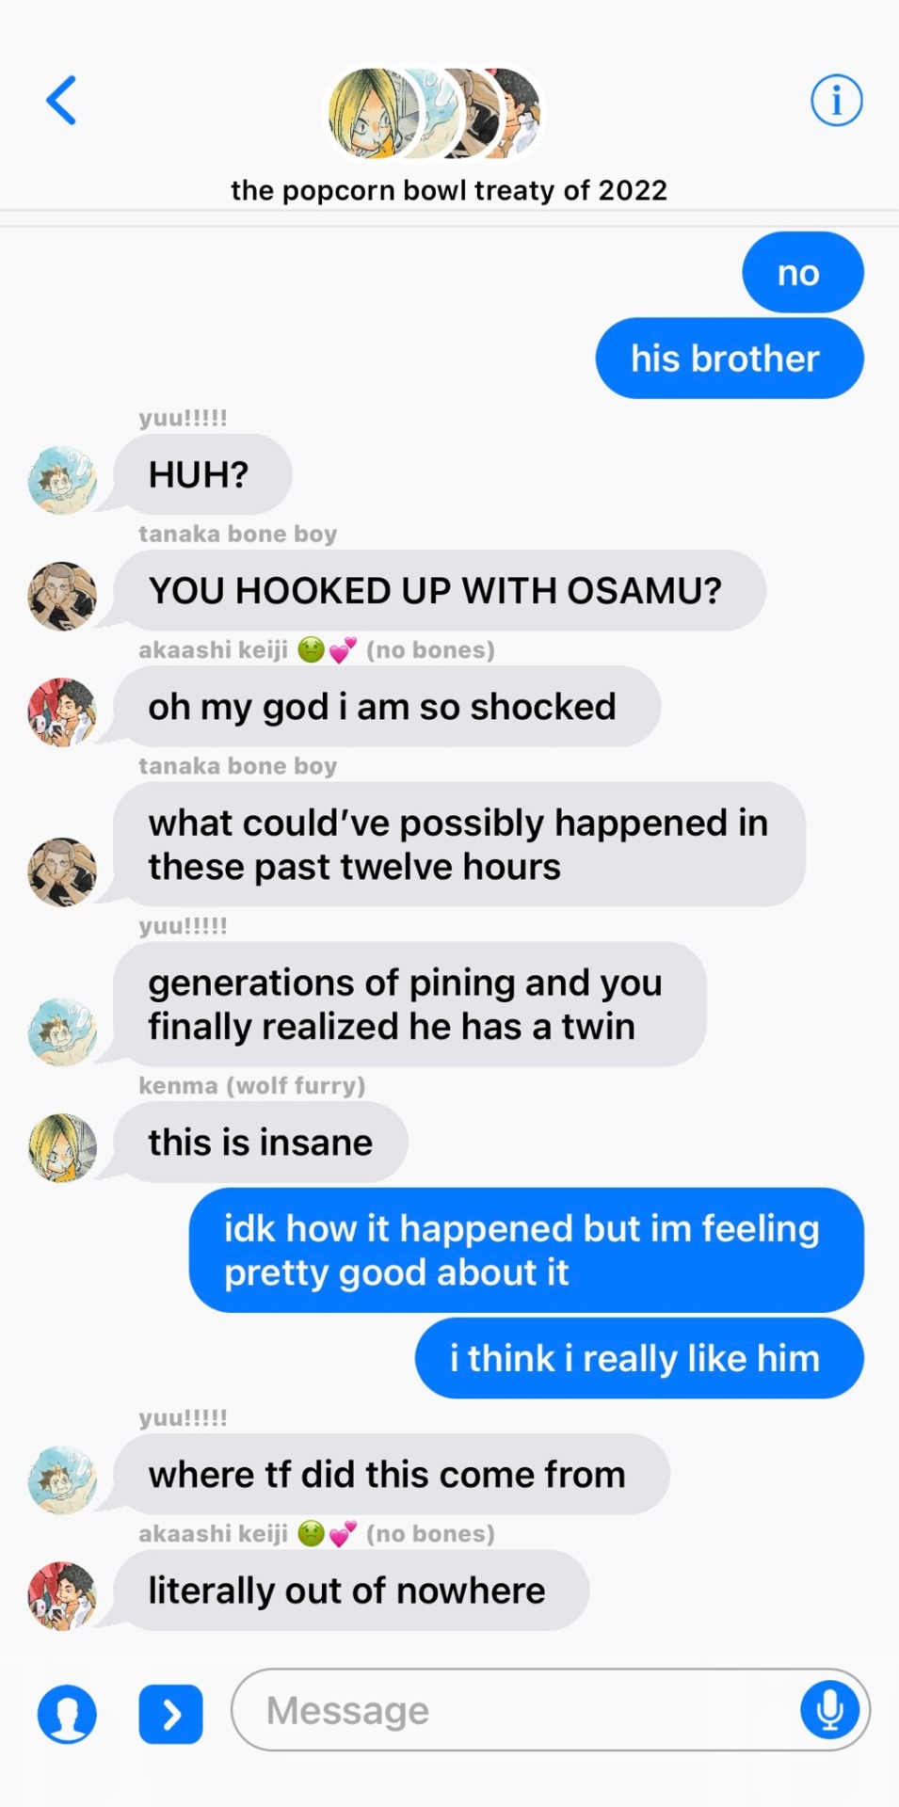Open the conversation info button
Screen dimensions: 899x1807
coord(836,100)
